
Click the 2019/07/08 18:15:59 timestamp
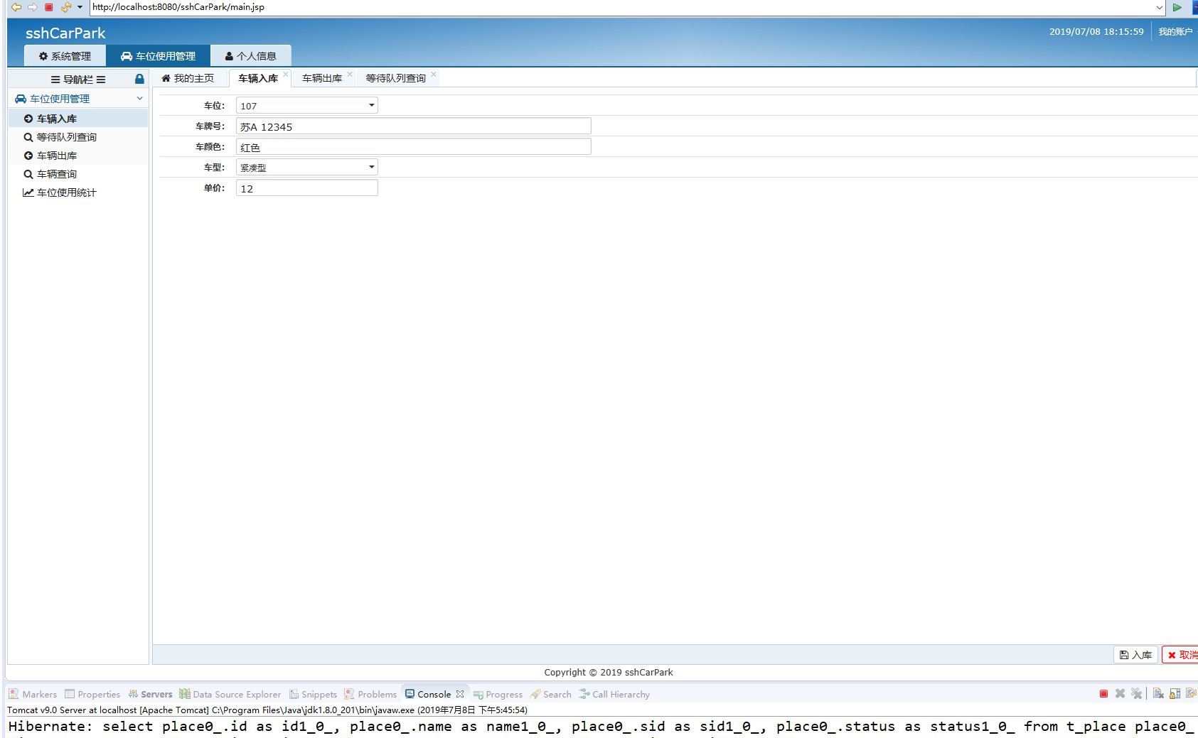coord(1096,32)
